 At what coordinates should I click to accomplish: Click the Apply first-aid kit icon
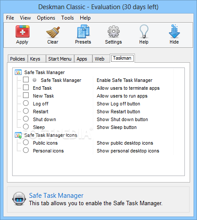23,31
